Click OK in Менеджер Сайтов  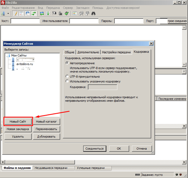pyautogui.click(x=119, y=149)
